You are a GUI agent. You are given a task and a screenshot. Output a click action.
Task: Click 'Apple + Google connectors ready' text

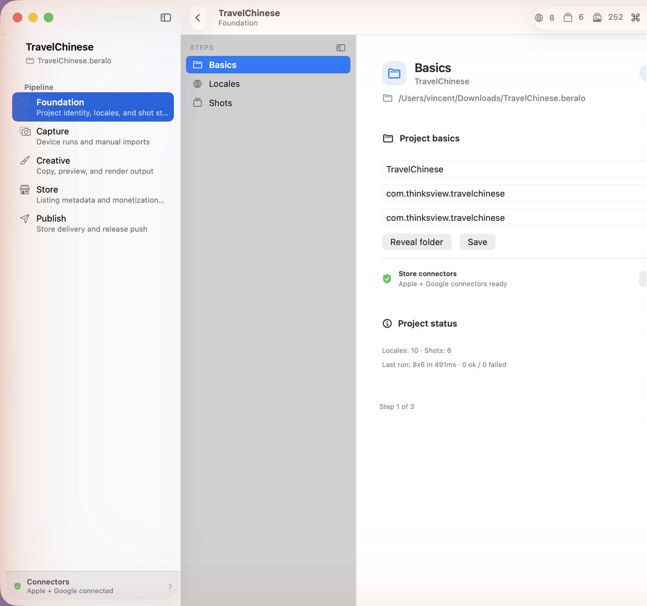(x=453, y=284)
